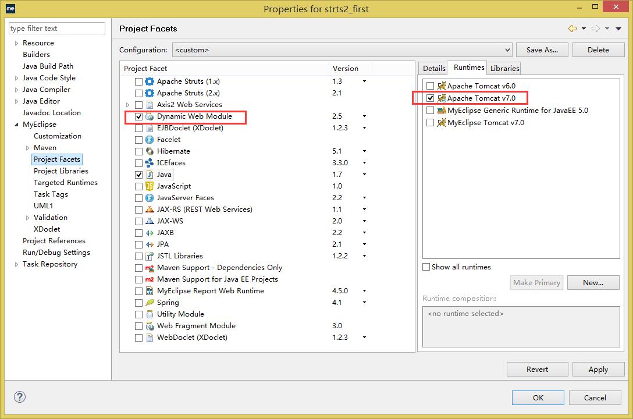Viewport: 633px width, 419px height.
Task: Click the Delete configuration button
Action: pos(598,50)
